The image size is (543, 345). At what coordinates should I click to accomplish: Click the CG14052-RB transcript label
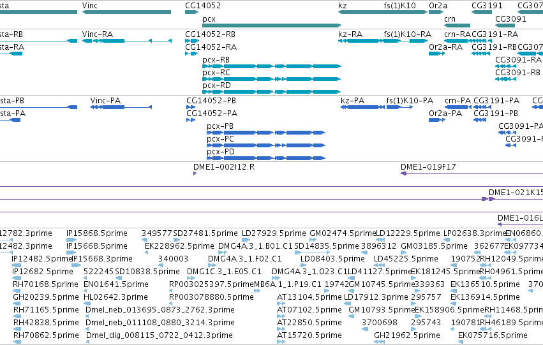(x=210, y=34)
